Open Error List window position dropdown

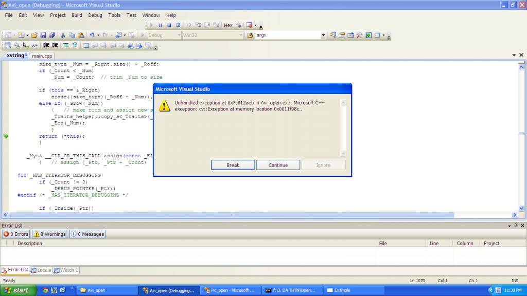[510, 226]
